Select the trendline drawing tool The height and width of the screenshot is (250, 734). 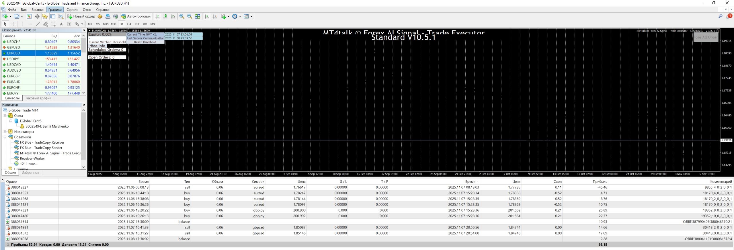[x=38, y=24]
